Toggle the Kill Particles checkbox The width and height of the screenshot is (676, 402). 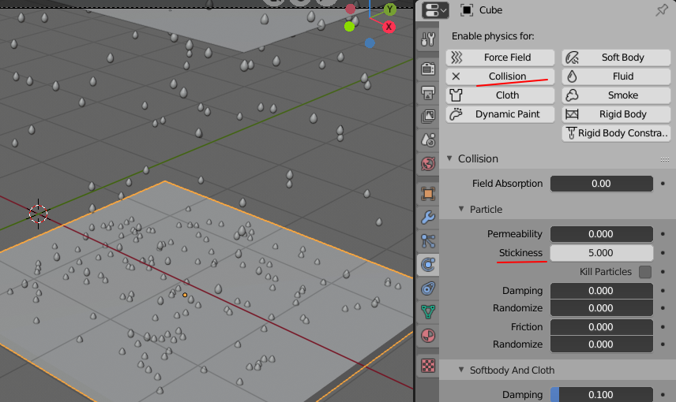pos(645,272)
